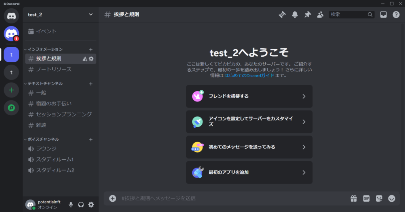This screenshot has width=405, height=212.
Task: Collapse the ボイスチャンネル category
Action: click(43, 139)
